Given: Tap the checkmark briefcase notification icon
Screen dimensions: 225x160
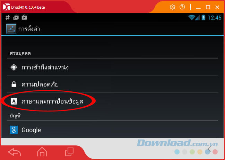Looking at the screenshot, I should 16,18.
